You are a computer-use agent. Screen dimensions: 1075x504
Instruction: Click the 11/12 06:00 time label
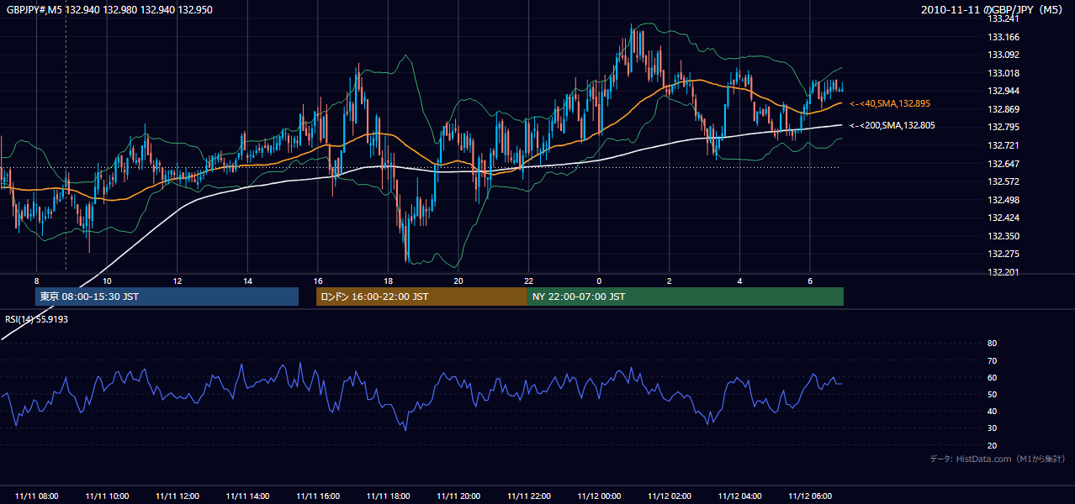(810, 496)
